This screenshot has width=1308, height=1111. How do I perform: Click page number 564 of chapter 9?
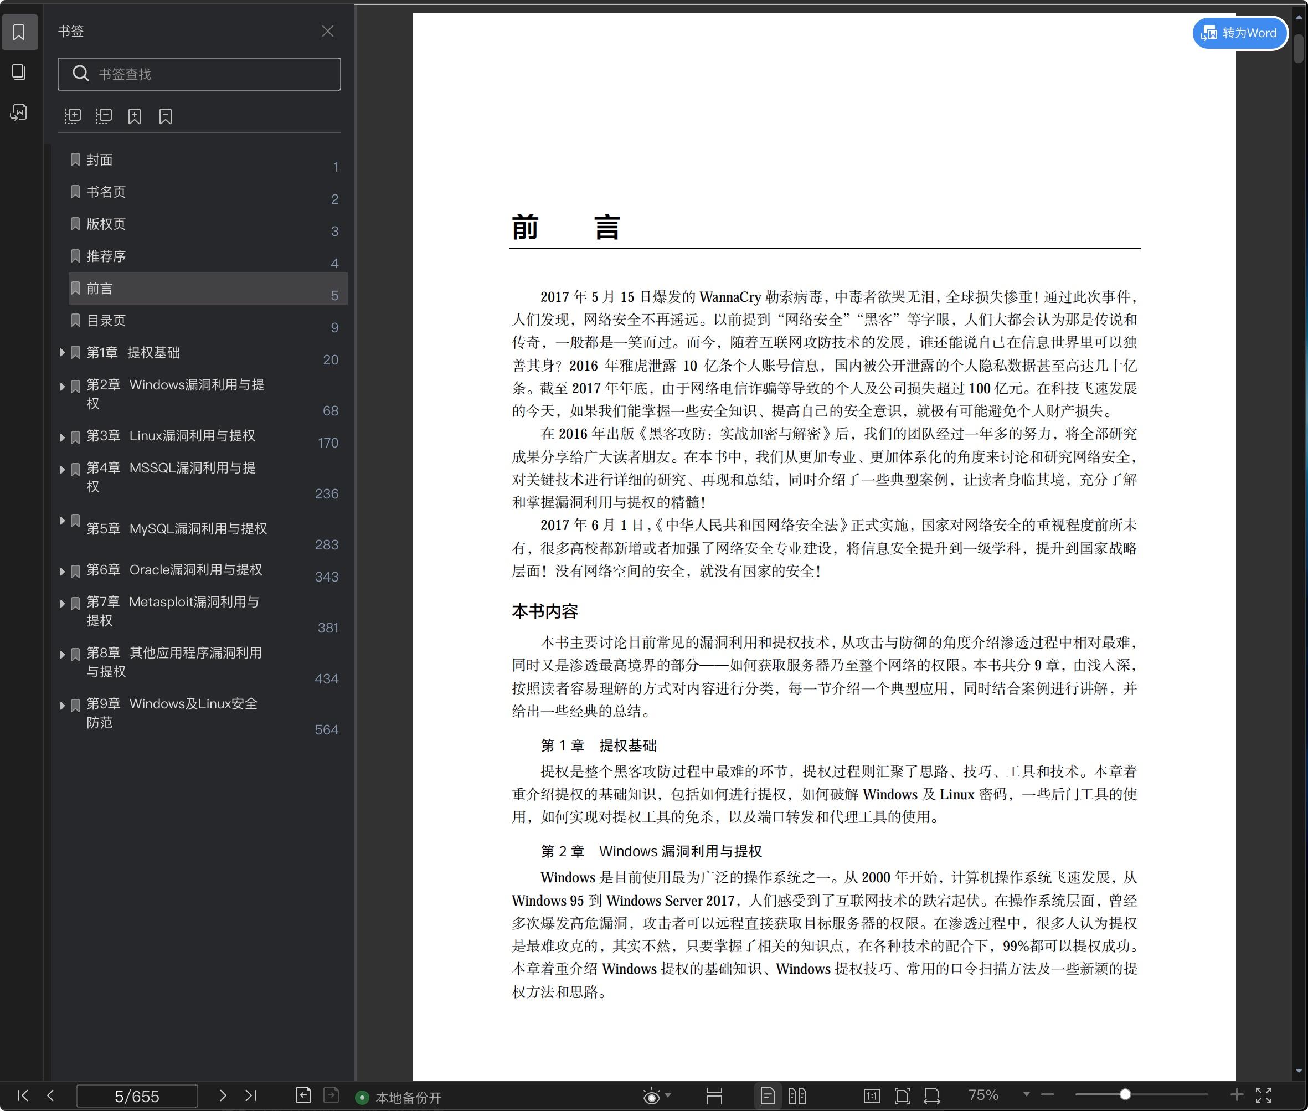[x=326, y=729]
